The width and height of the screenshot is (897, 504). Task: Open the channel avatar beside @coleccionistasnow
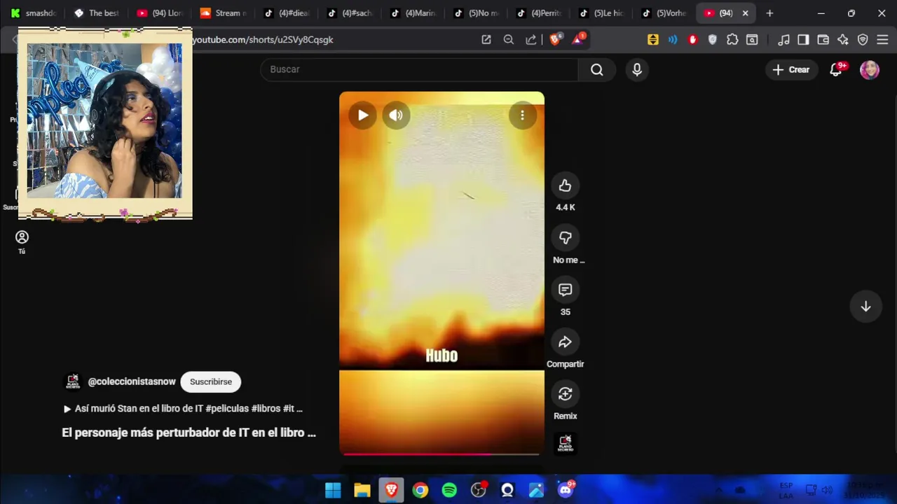click(73, 381)
